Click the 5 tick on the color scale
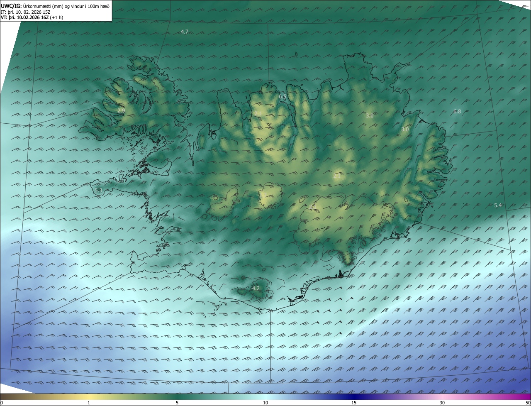The image size is (531, 406). (x=177, y=403)
